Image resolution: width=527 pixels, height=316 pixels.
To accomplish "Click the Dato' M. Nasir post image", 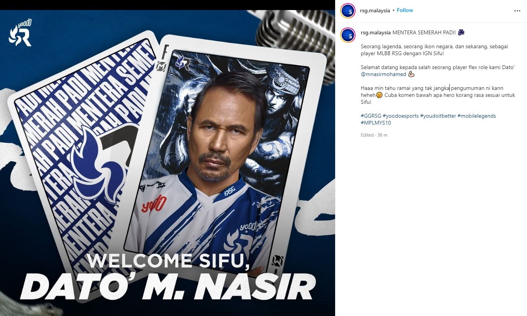I will (168, 163).
